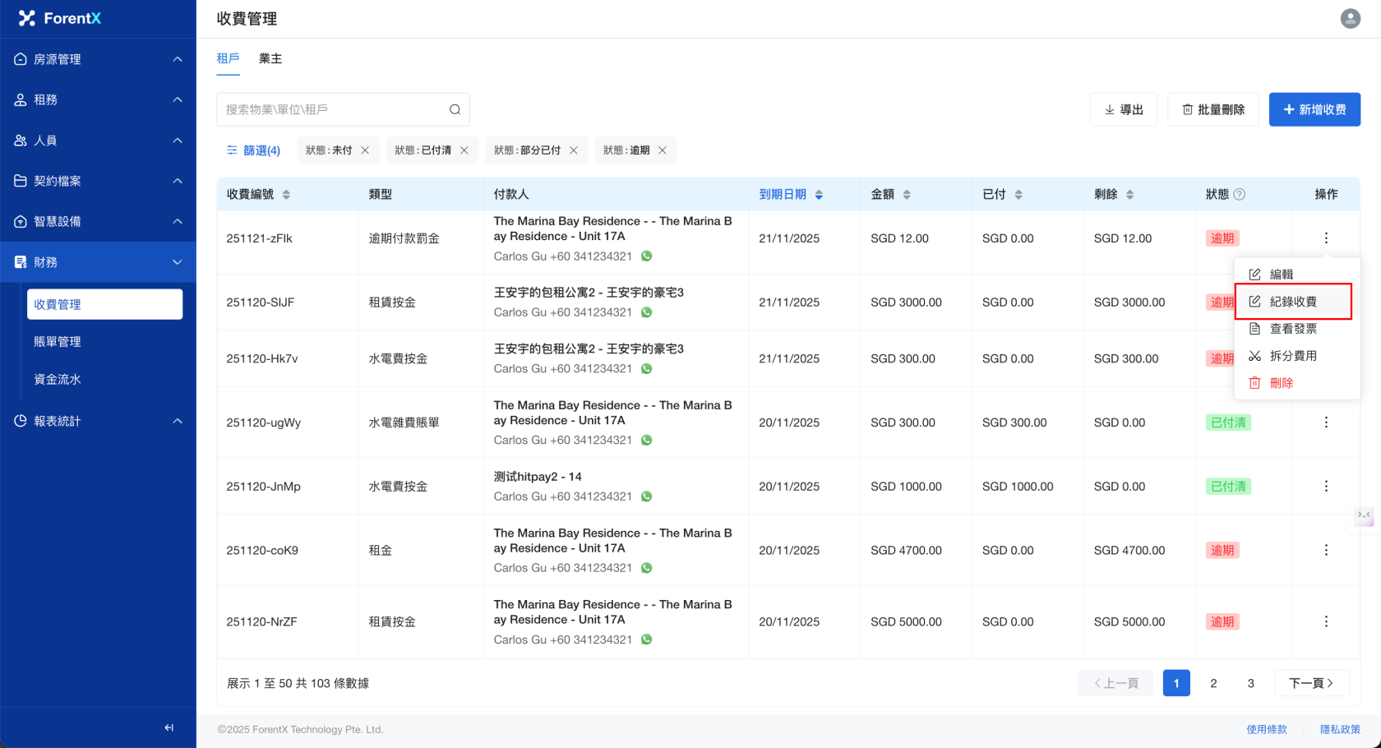This screenshot has height=748, width=1381.
Task: Remove the 狀態:已付清 filter tag
Action: 464,150
